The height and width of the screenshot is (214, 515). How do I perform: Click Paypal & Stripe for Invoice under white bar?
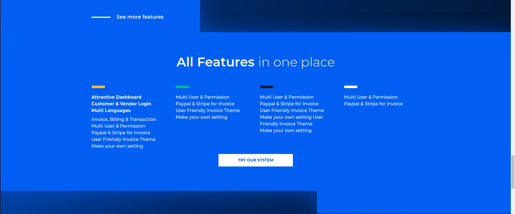[x=373, y=104]
